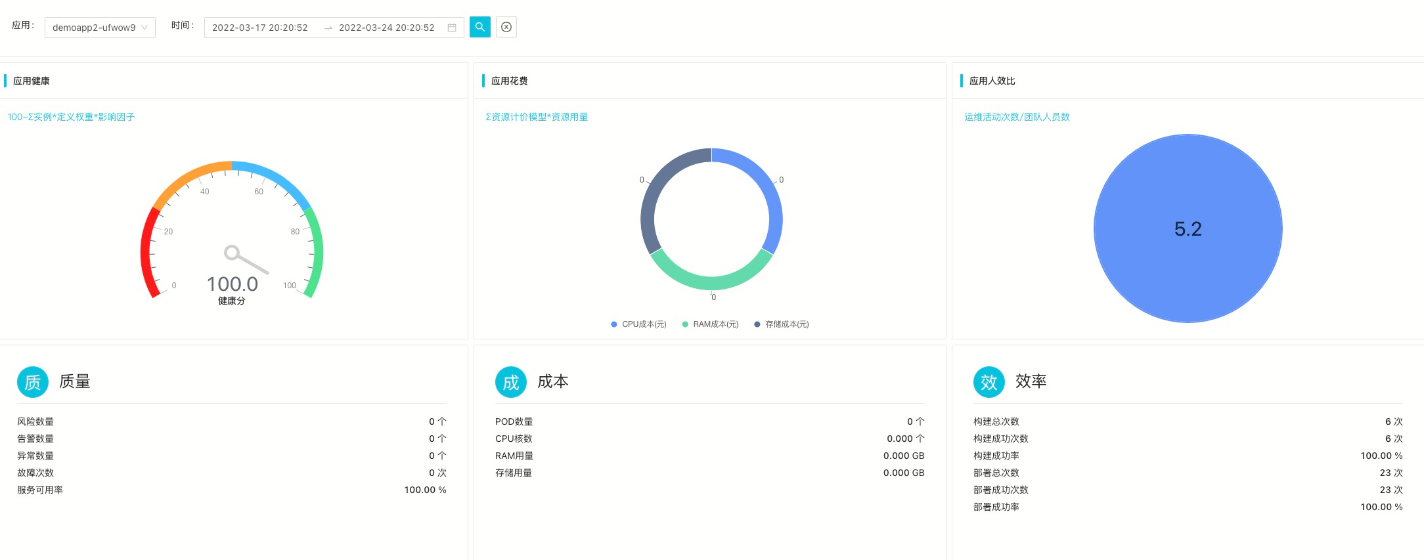This screenshot has width=1424, height=560.
Task: Open the calendar icon in date range
Action: click(452, 28)
